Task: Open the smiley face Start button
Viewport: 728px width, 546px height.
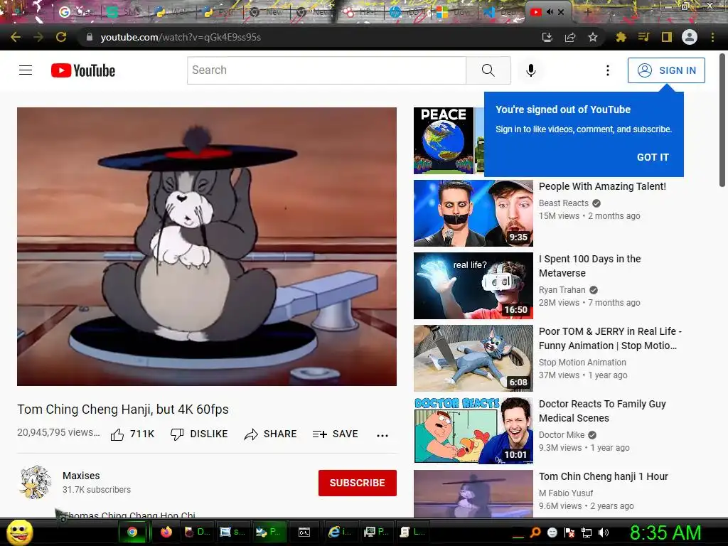Action: pyautogui.click(x=19, y=532)
